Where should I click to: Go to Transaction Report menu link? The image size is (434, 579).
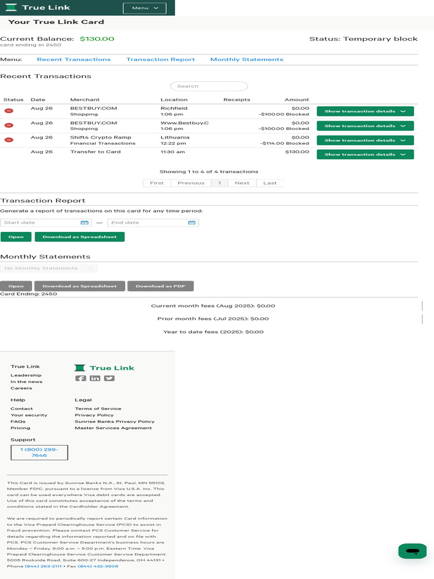coord(160,59)
